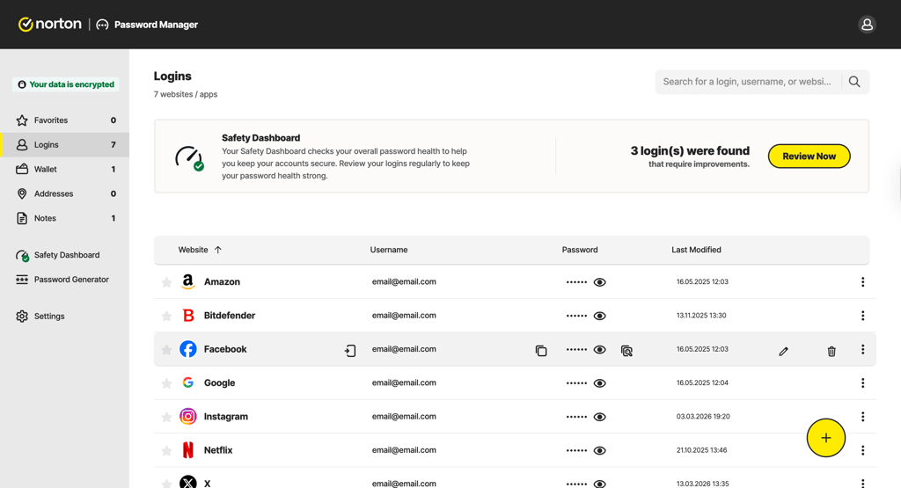The image size is (901, 488).
Task: Click the Facebook password check icon
Action: pos(626,350)
